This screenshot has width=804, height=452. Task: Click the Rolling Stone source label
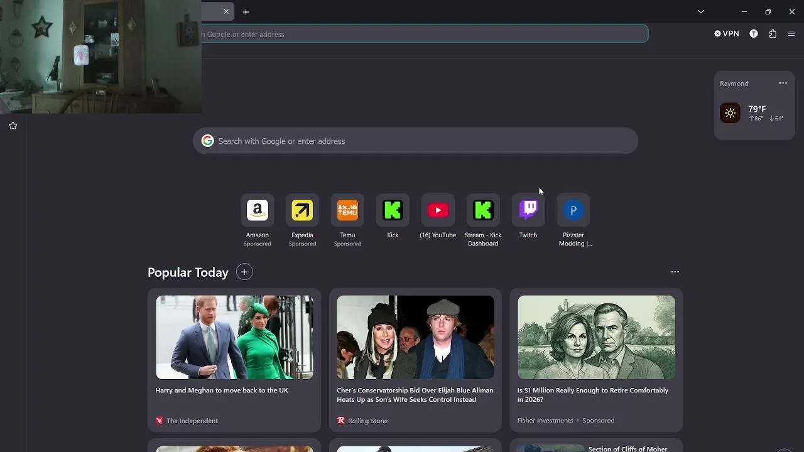click(367, 421)
